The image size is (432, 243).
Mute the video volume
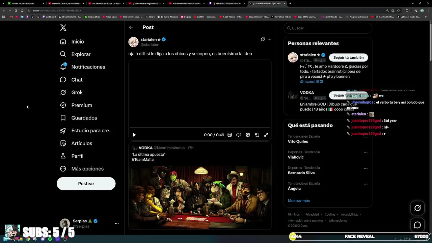pyautogui.click(x=239, y=135)
